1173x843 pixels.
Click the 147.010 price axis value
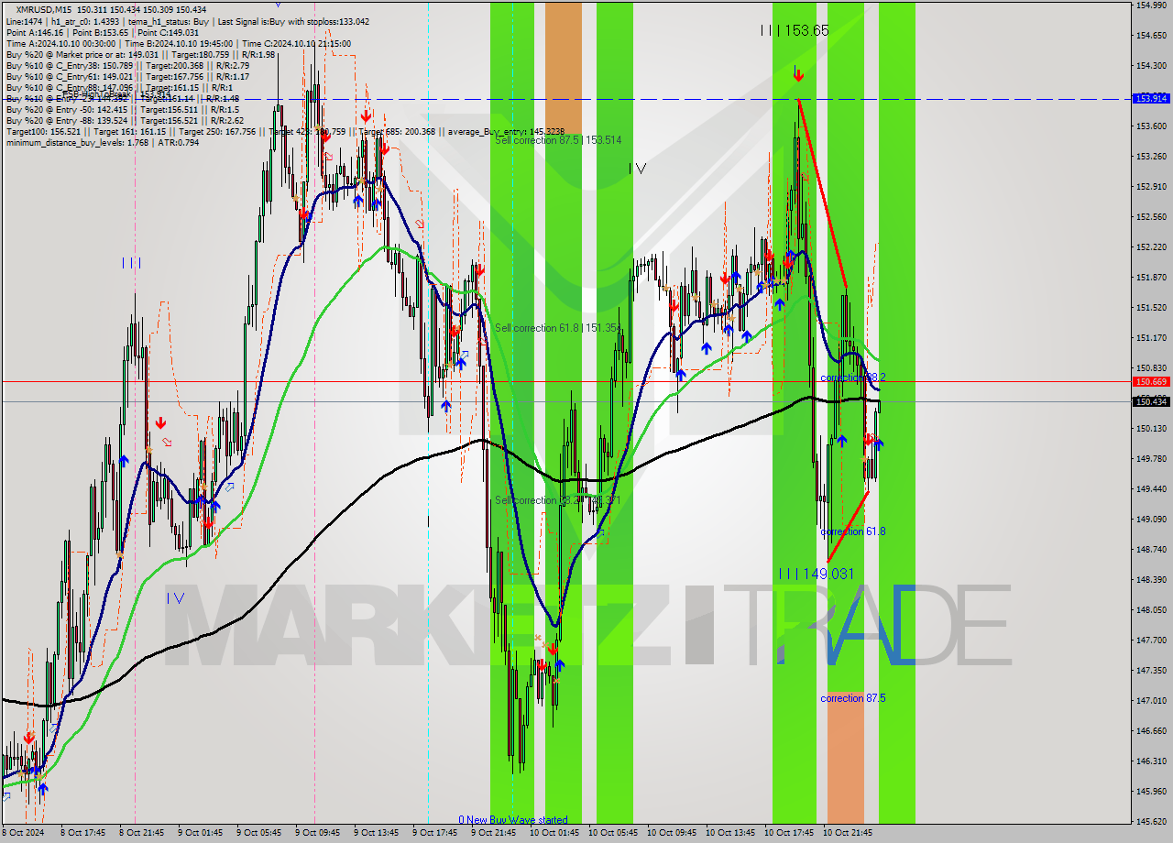1151,701
